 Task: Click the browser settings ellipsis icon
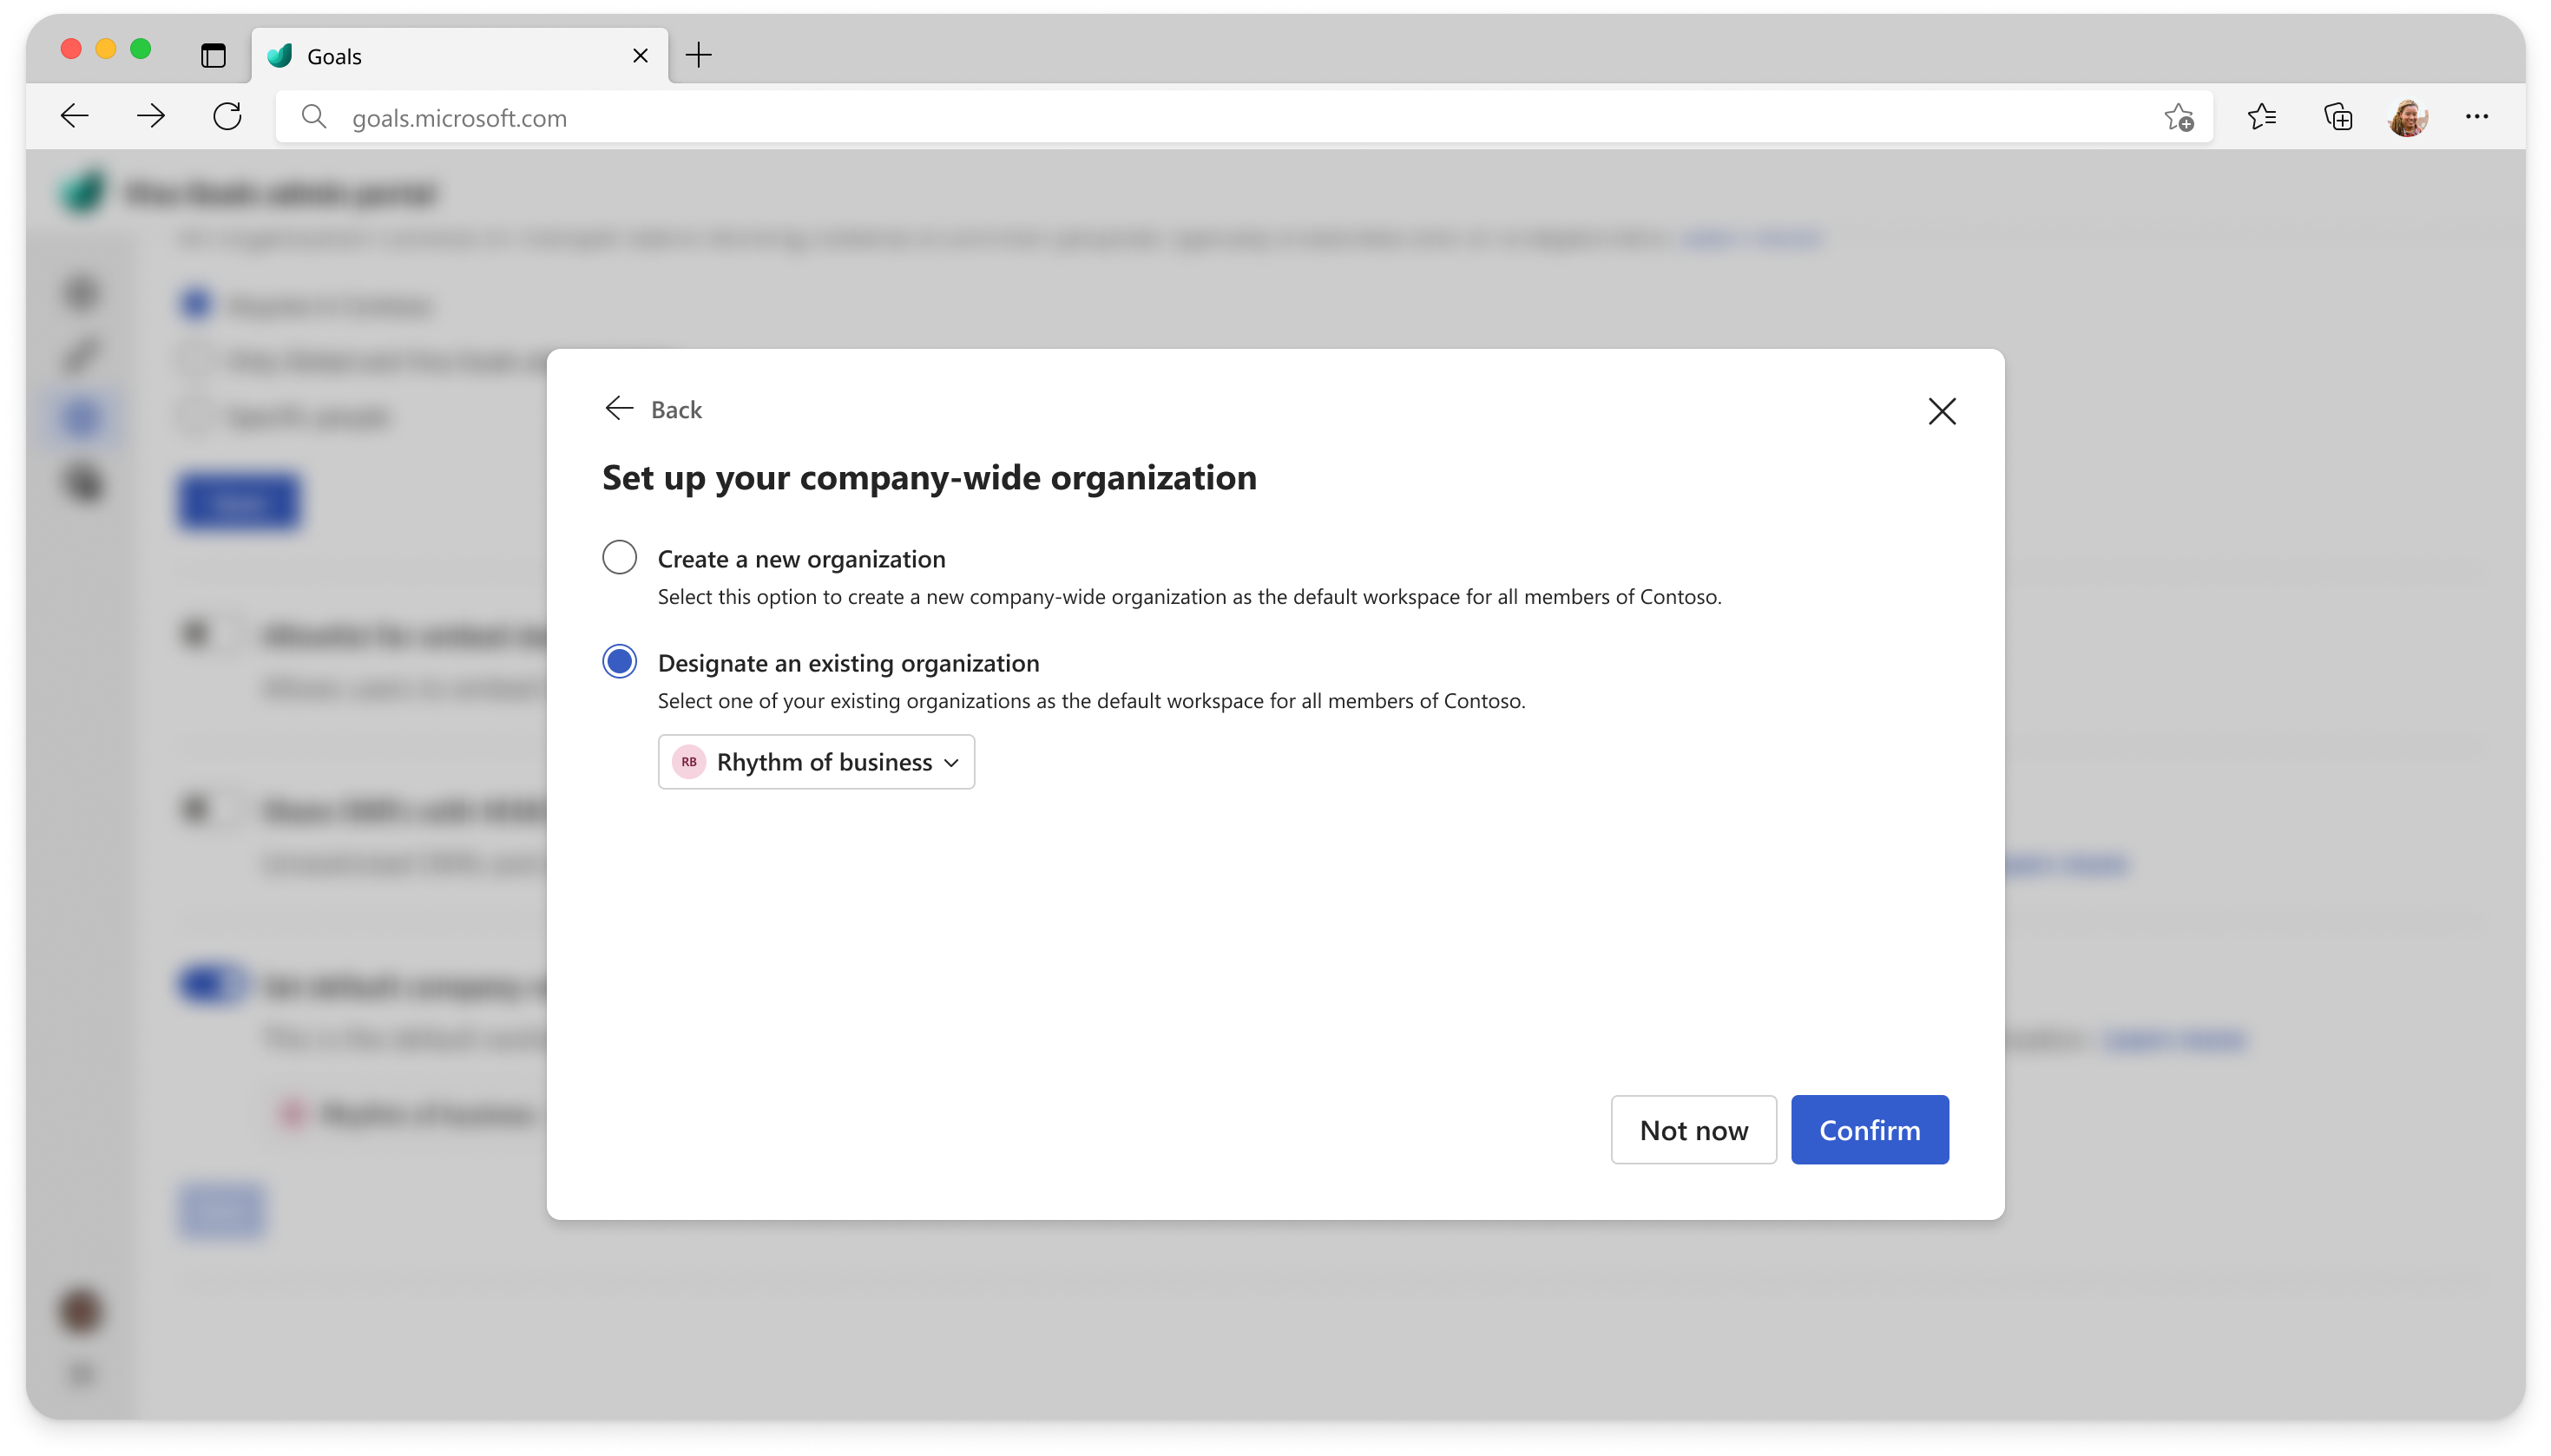pyautogui.click(x=2477, y=115)
